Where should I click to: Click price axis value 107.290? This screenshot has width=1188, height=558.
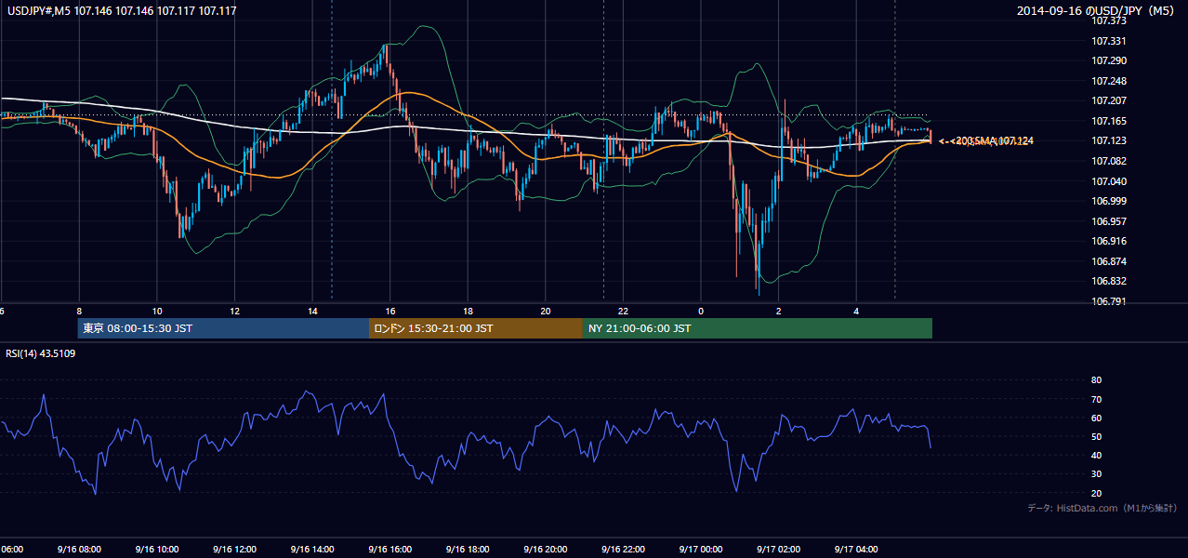[1109, 60]
